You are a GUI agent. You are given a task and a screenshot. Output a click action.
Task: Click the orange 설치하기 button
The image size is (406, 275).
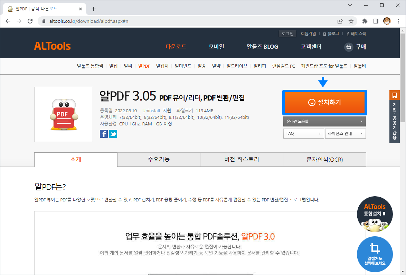pyautogui.click(x=324, y=103)
